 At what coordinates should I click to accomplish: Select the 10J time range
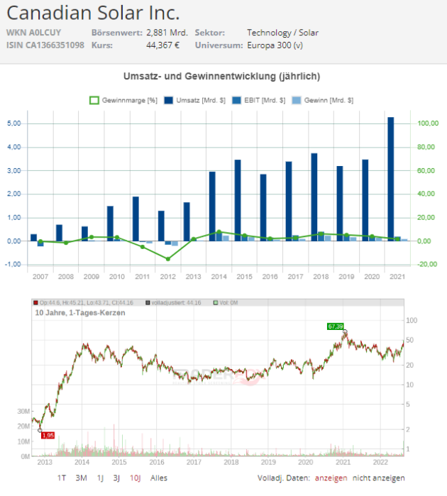tap(135, 478)
